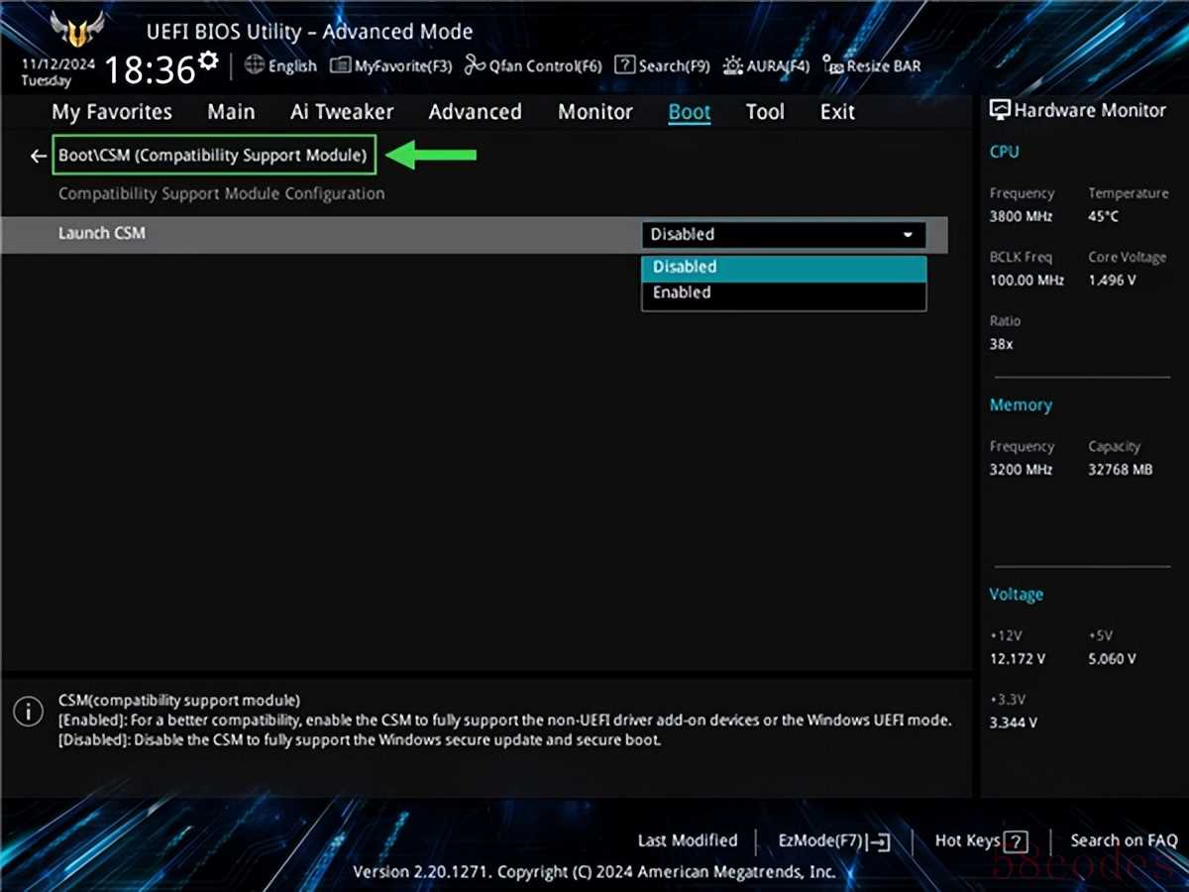Click the clock time 18:36

click(x=150, y=70)
